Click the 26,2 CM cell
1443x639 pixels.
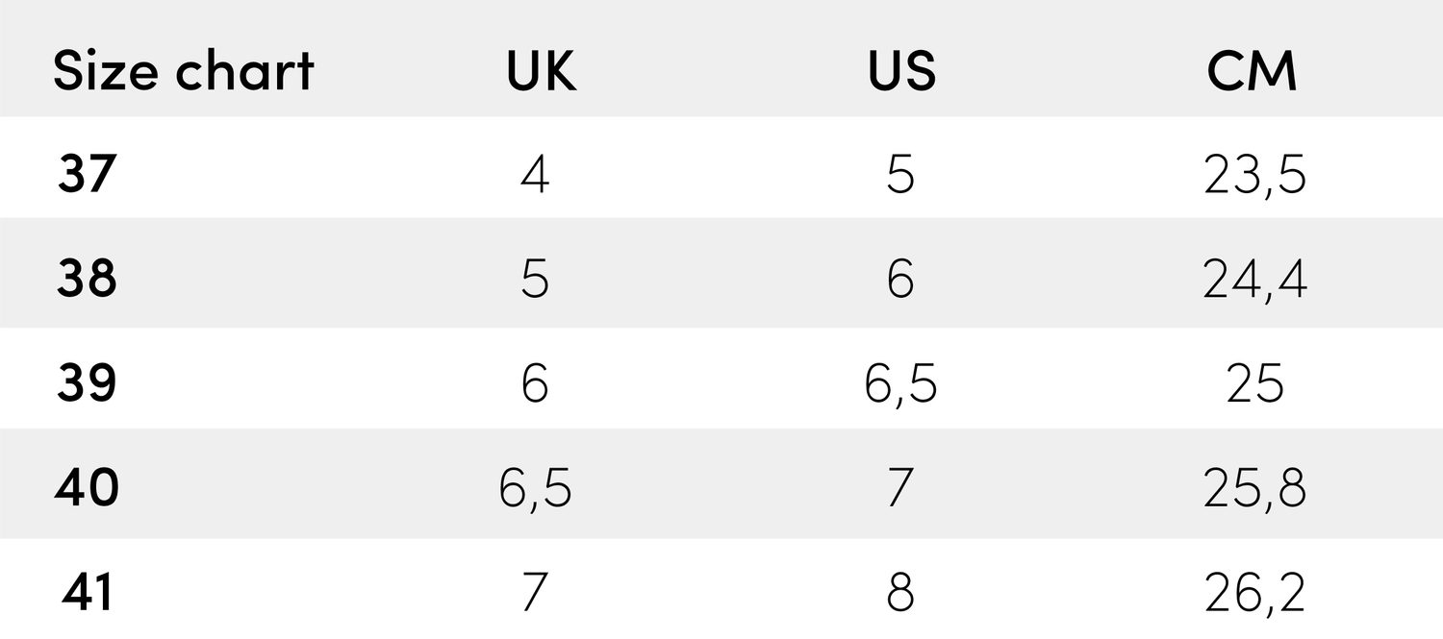[1254, 594]
